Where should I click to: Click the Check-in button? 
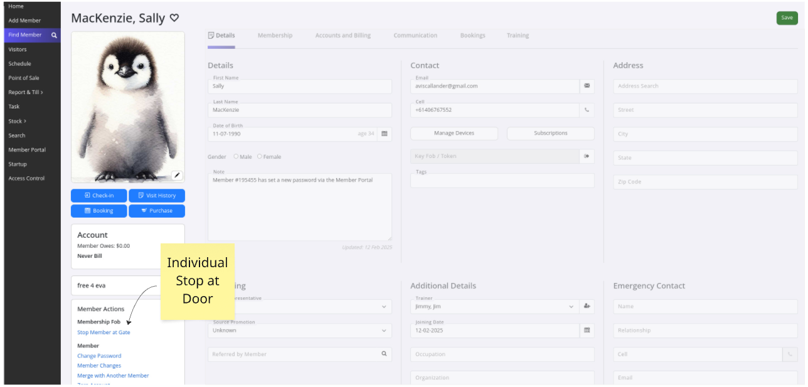pos(99,196)
